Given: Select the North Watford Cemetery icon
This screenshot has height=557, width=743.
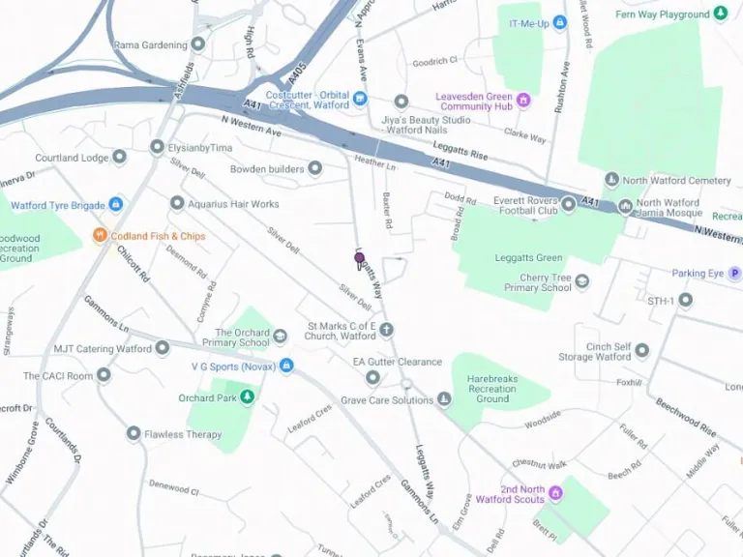Looking at the screenshot, I should (x=612, y=180).
